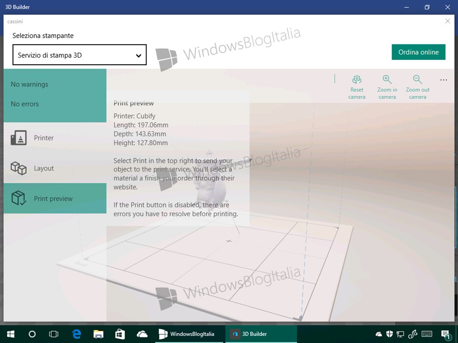Select the Print preview section
This screenshot has height=343, width=458.
55,198
